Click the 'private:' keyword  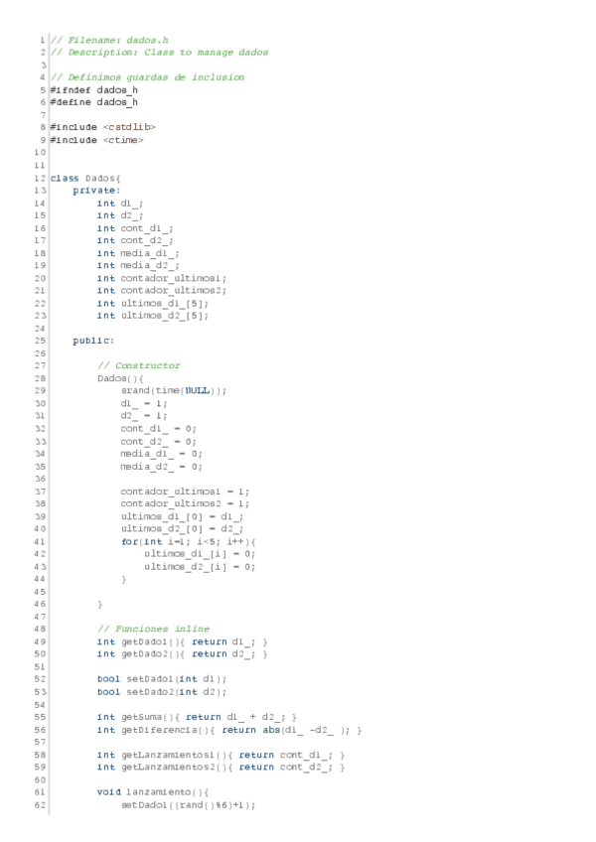click(96, 191)
